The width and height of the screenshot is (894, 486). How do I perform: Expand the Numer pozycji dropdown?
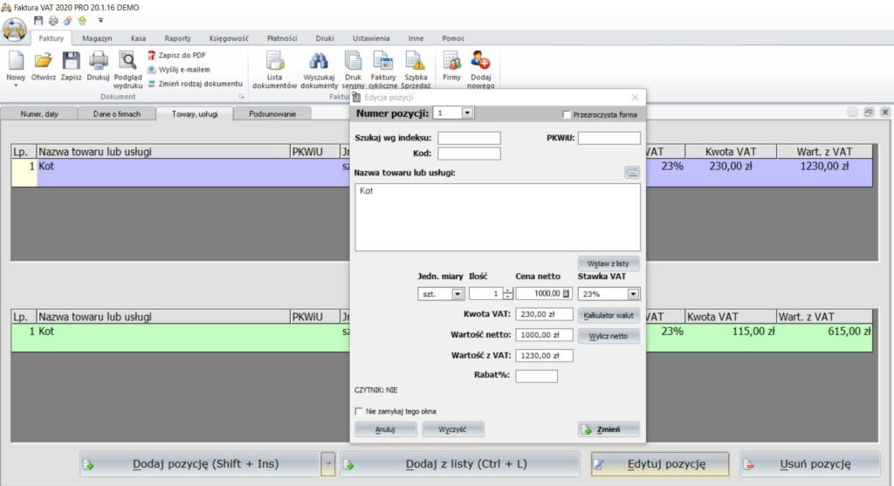(x=467, y=113)
